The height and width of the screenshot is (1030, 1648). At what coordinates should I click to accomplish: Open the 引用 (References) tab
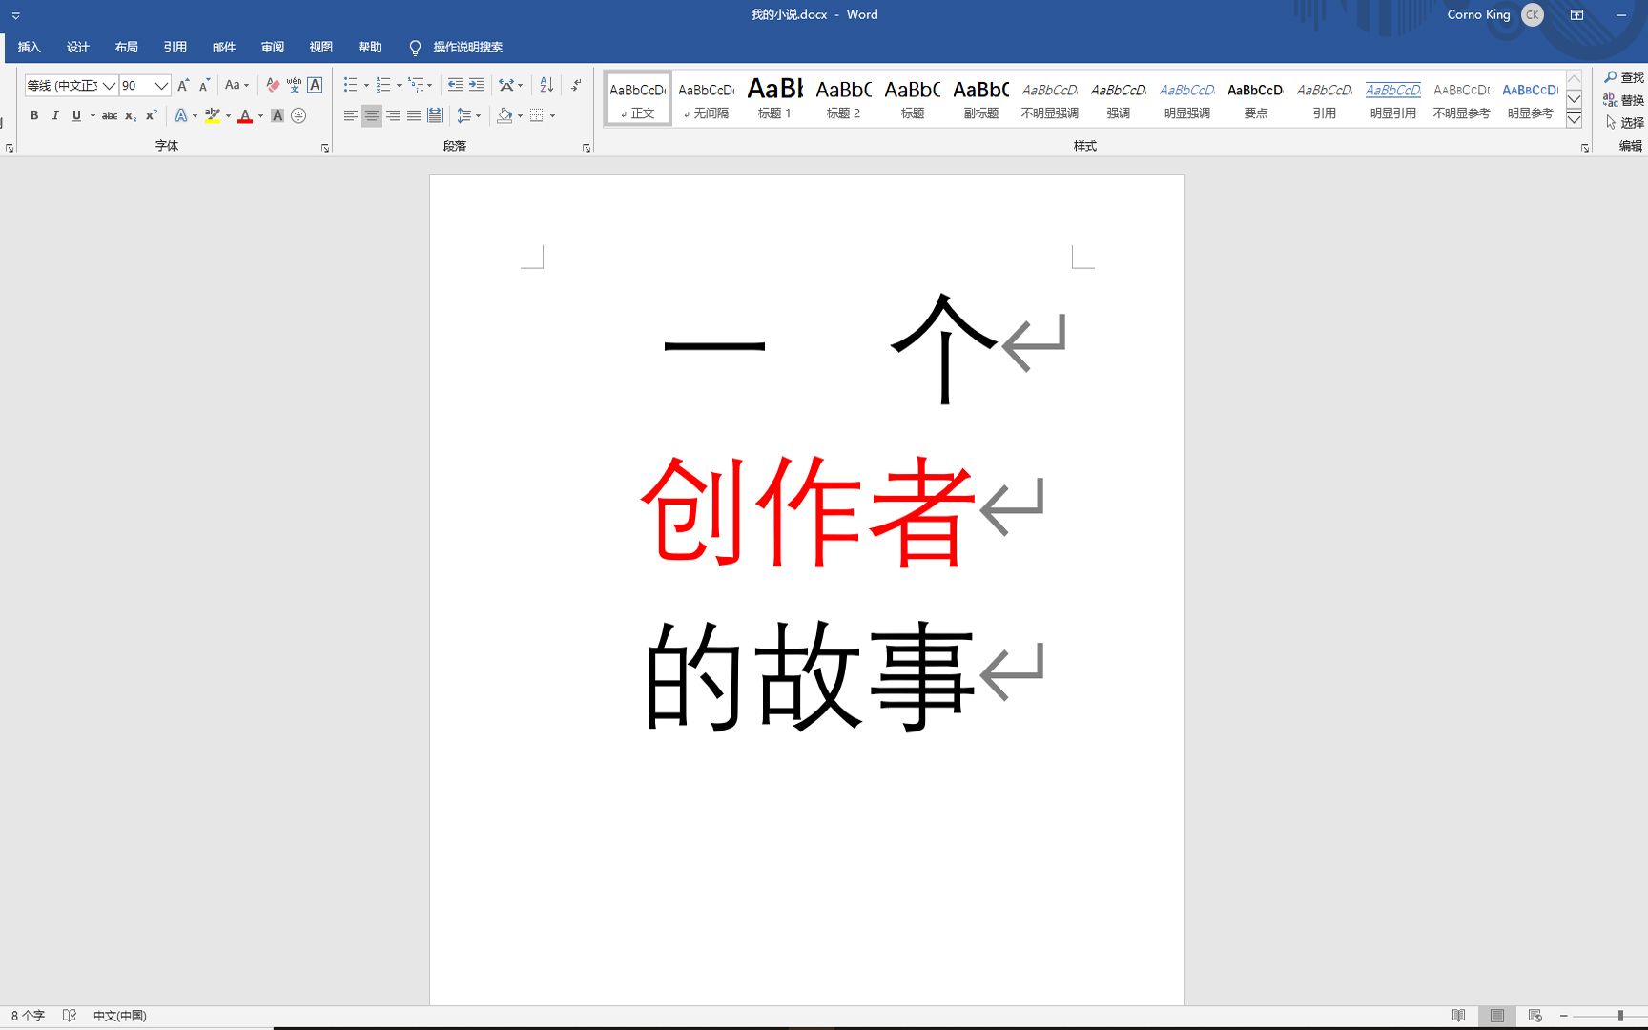tap(175, 47)
